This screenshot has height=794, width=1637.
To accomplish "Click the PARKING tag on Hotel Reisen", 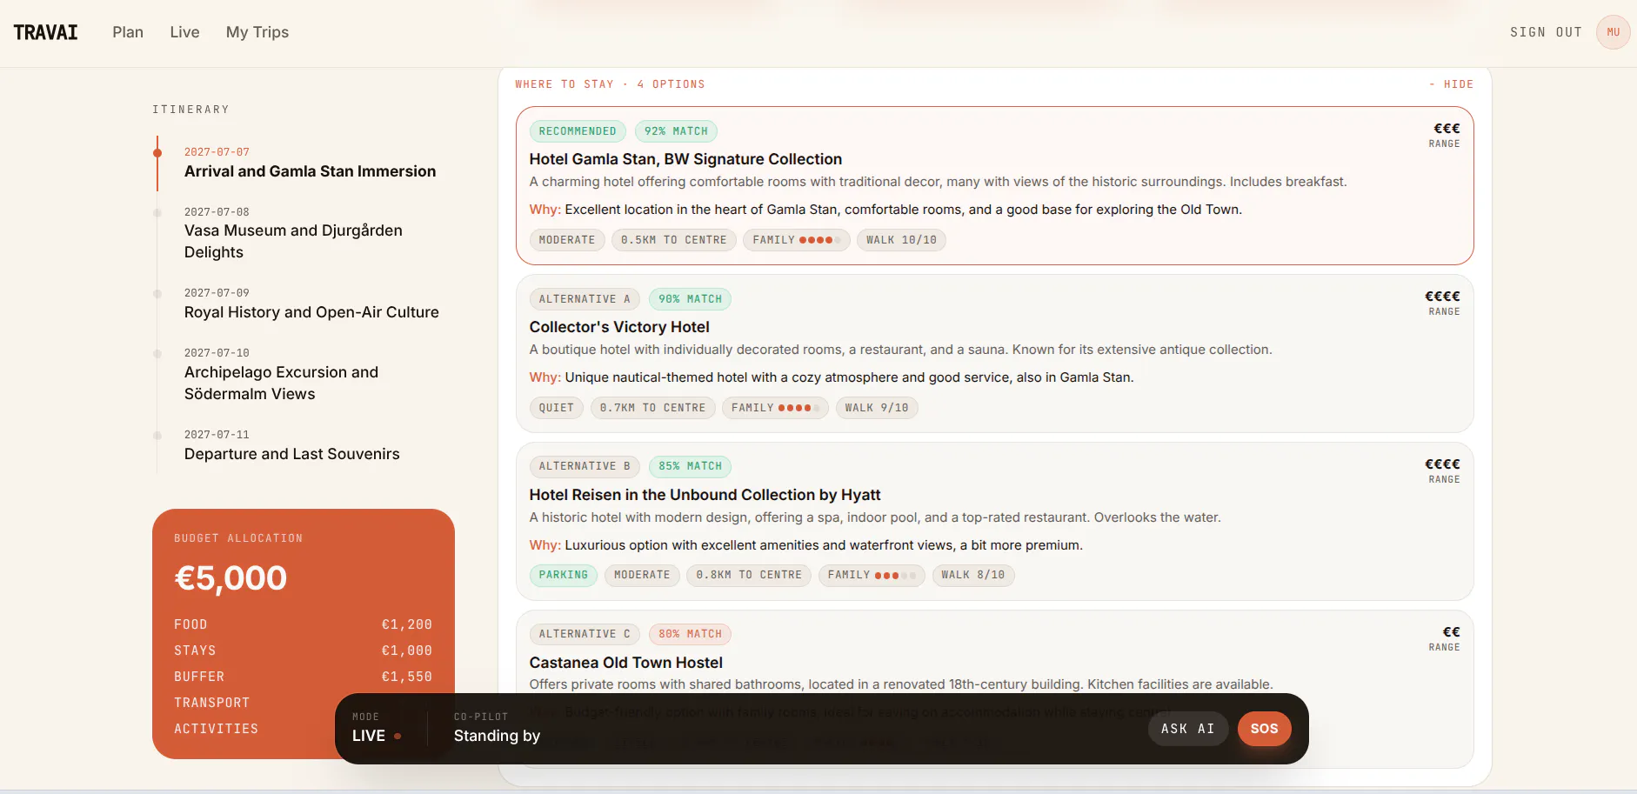I will tap(564, 575).
